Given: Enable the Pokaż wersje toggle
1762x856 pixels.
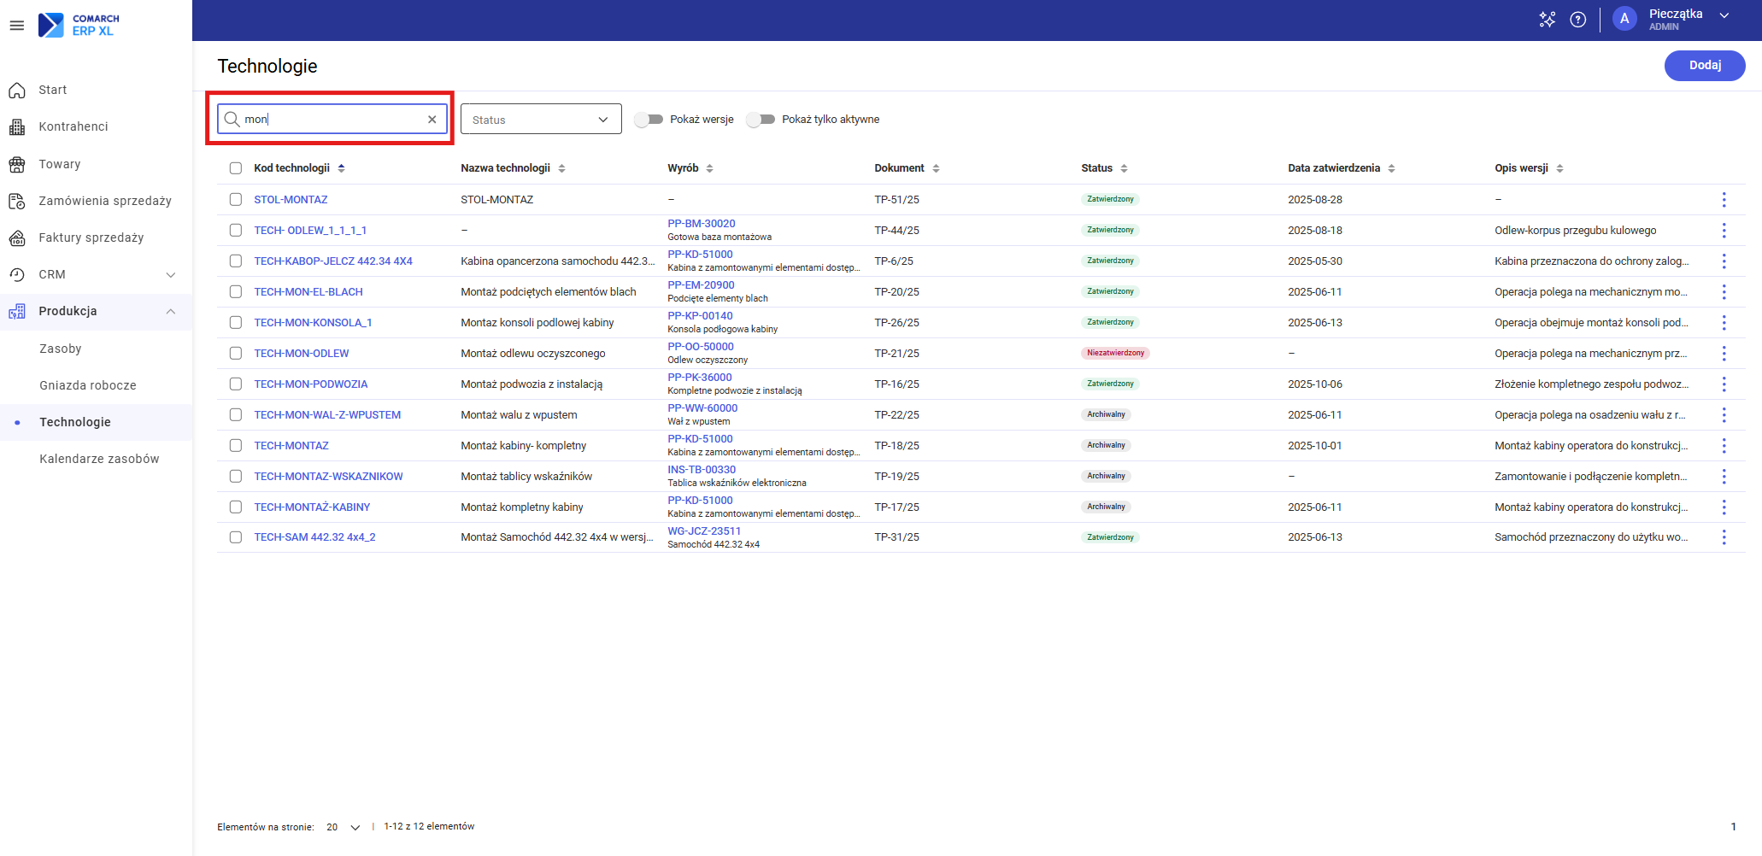Looking at the screenshot, I should click(x=649, y=120).
